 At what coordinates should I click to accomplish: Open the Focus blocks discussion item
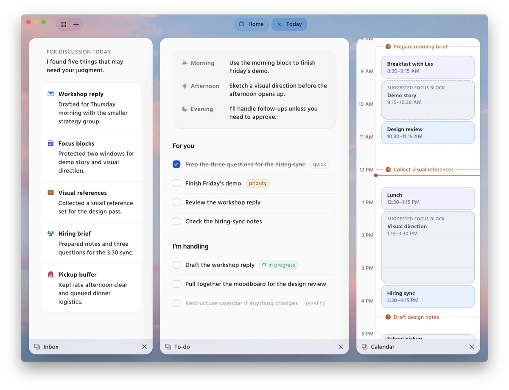(x=91, y=157)
